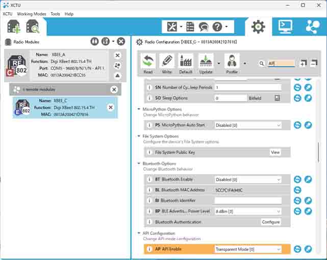Switch to Consoles working mode

click(x=285, y=26)
